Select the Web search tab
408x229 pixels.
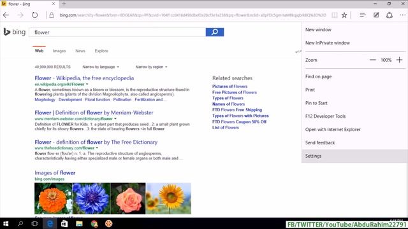tap(39, 51)
